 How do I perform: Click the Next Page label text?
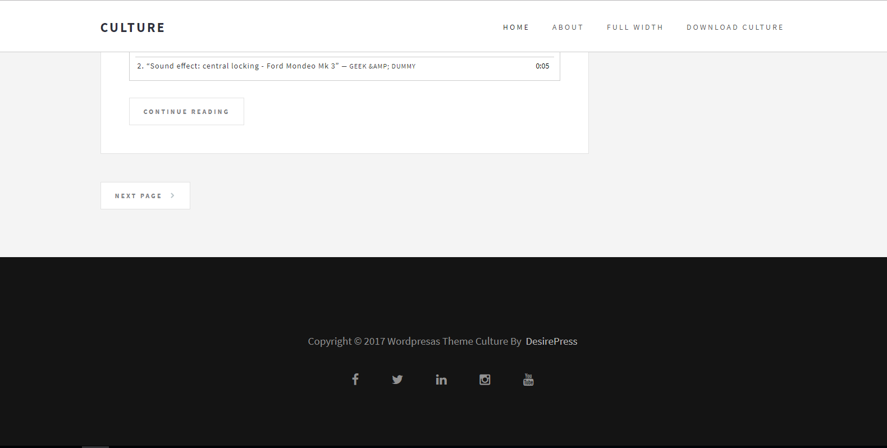coord(138,196)
